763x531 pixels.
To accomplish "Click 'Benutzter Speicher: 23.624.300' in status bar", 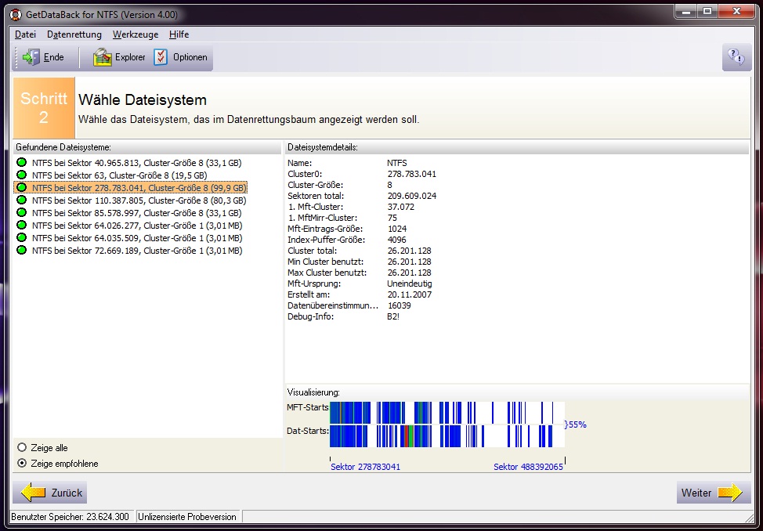I will tap(70, 517).
